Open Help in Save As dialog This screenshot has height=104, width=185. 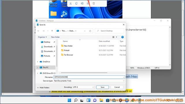click(123, 37)
